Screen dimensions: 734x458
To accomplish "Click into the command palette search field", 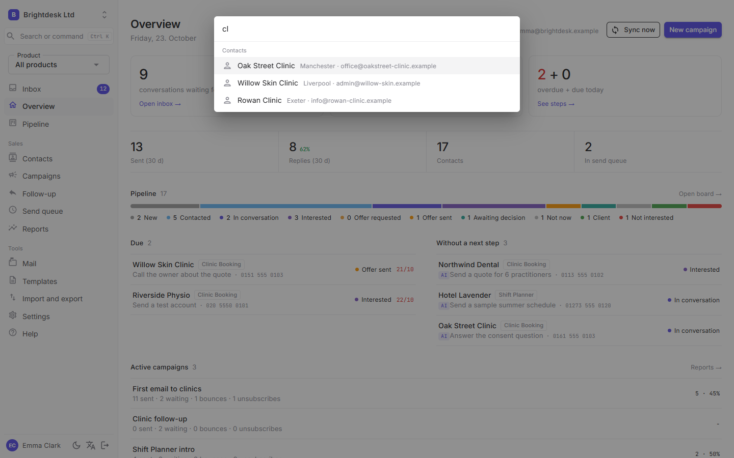I will 367,29.
